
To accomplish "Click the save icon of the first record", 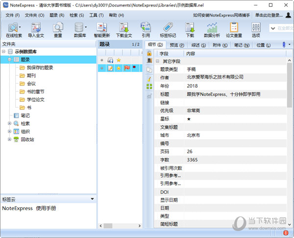I will (x=110, y=60).
